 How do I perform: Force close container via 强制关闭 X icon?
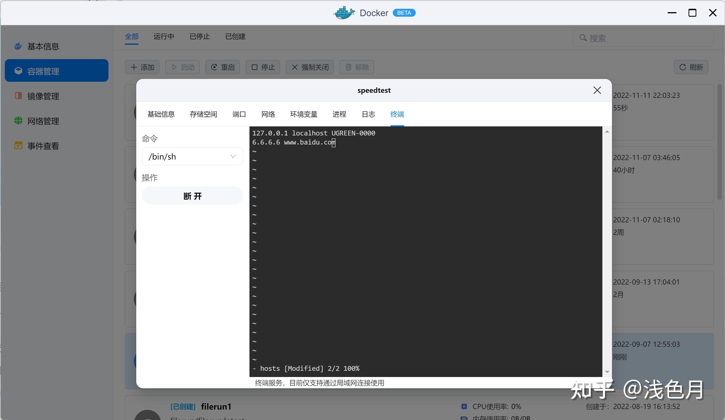tap(294, 67)
